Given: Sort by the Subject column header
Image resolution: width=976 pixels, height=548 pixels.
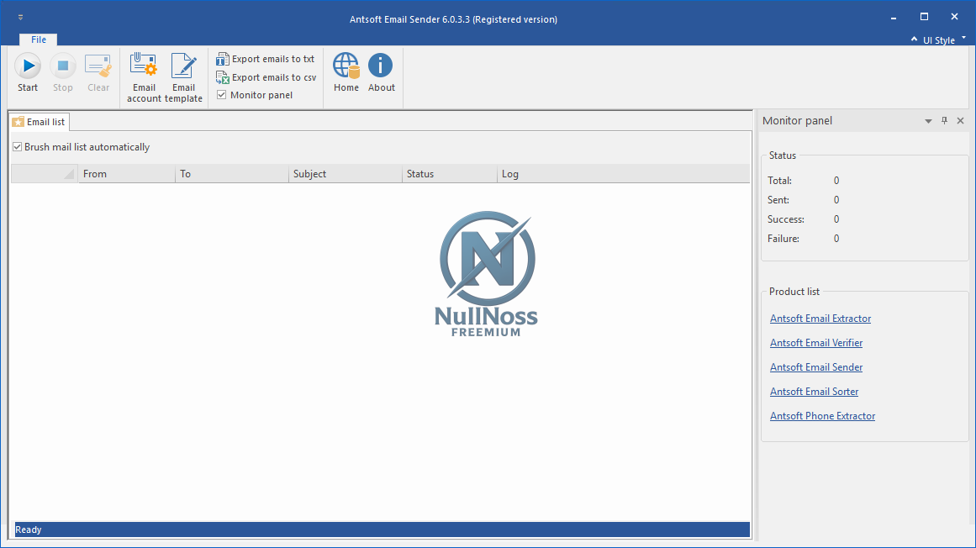Looking at the screenshot, I should [x=345, y=174].
